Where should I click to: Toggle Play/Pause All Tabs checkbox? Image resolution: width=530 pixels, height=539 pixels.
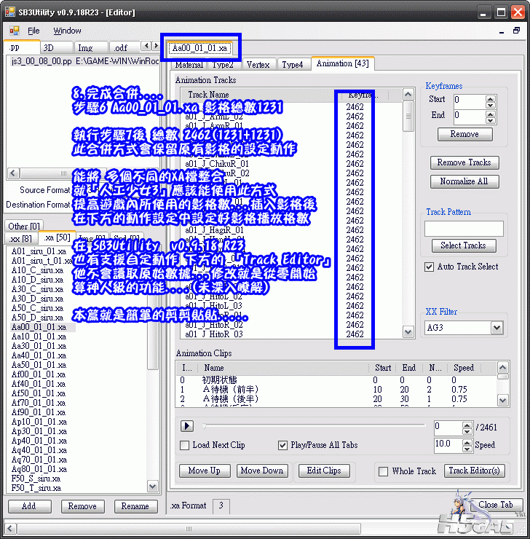(282, 446)
